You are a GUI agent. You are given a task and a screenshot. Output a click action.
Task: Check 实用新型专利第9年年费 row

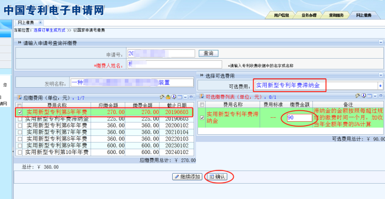[x=20, y=145]
